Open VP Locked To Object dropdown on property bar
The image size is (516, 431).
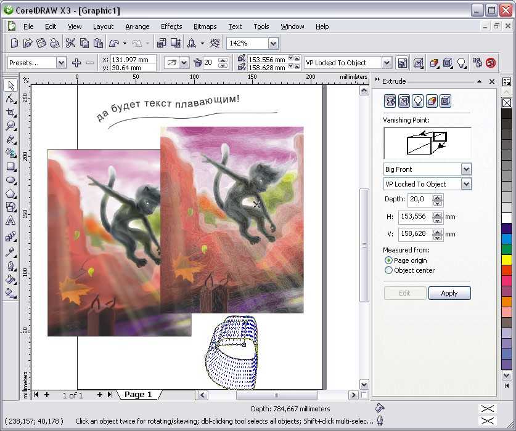[x=387, y=62]
